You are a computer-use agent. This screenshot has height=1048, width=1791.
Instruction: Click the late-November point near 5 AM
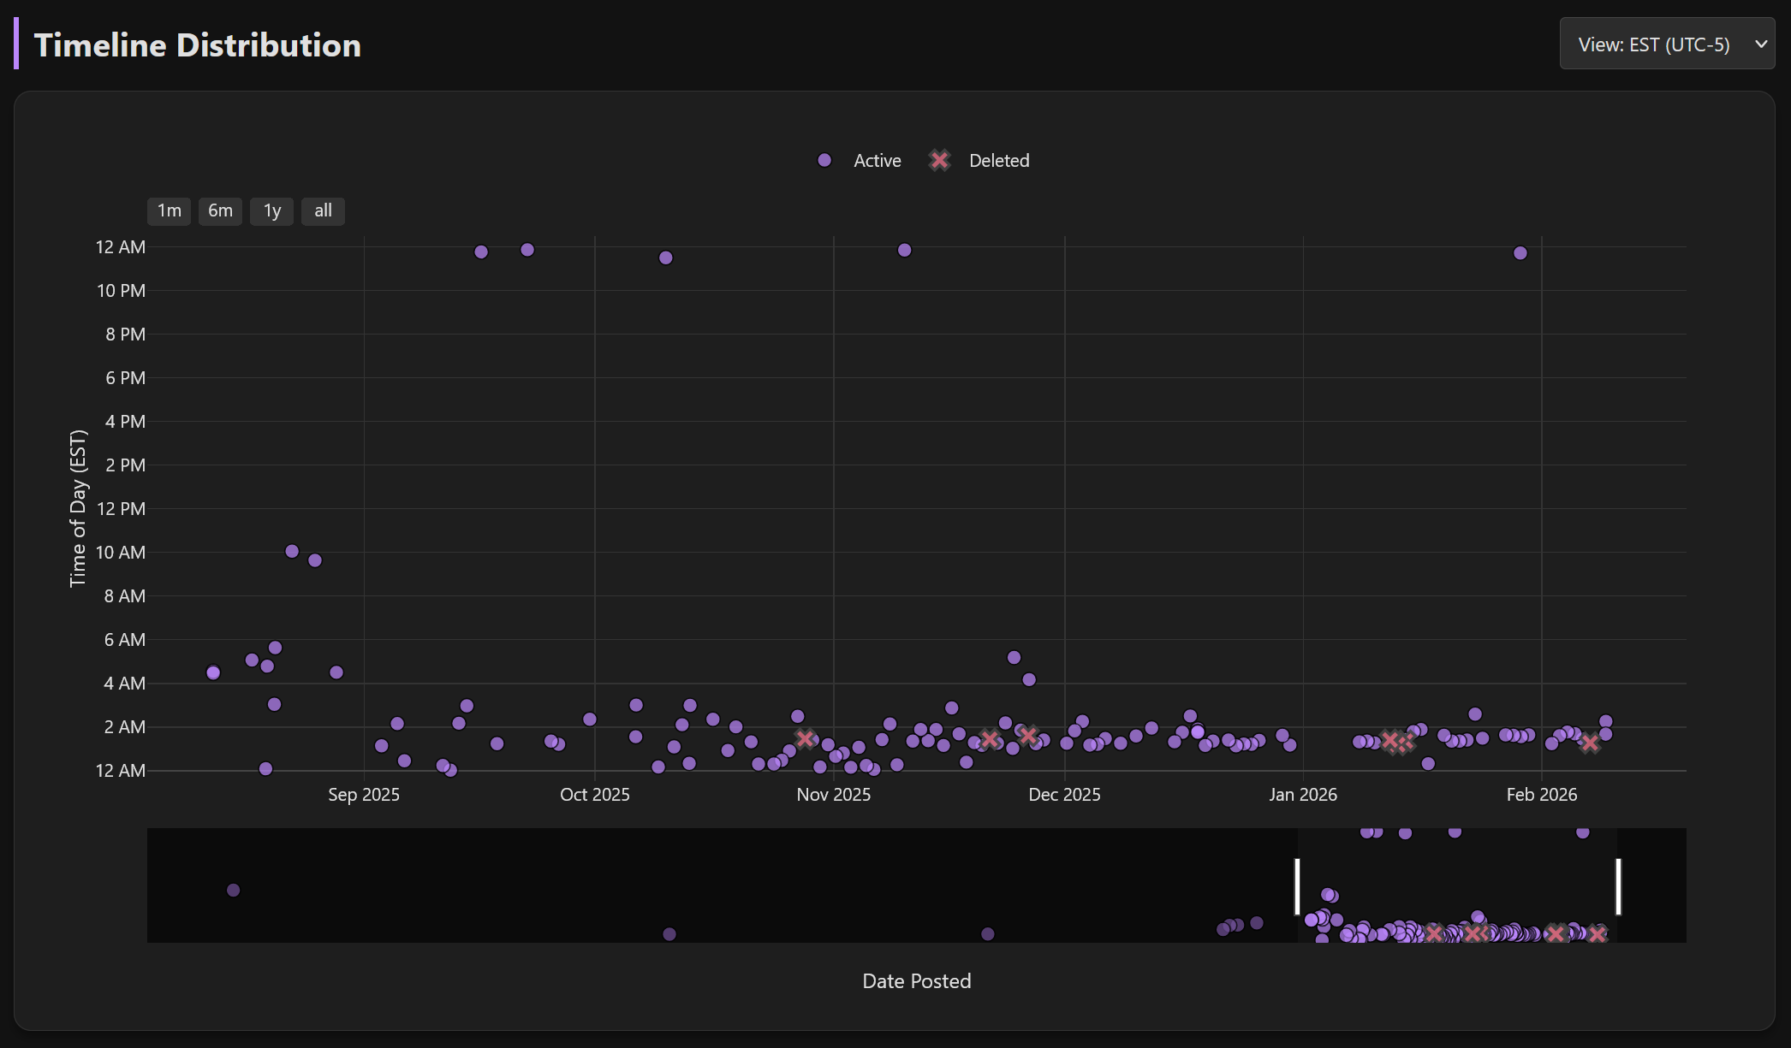pyautogui.click(x=1014, y=658)
